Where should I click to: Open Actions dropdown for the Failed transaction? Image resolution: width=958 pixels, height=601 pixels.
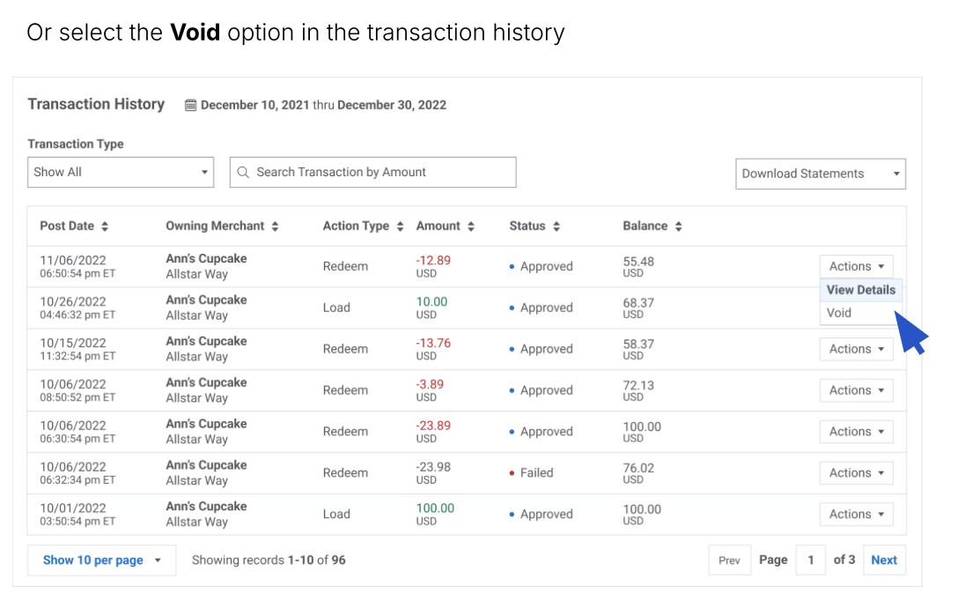pos(856,473)
